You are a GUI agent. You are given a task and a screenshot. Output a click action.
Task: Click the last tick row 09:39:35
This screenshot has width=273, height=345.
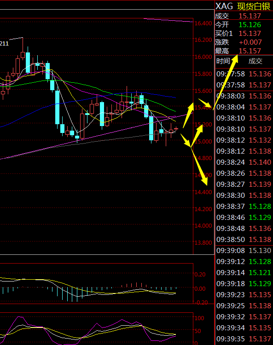tap(244, 339)
